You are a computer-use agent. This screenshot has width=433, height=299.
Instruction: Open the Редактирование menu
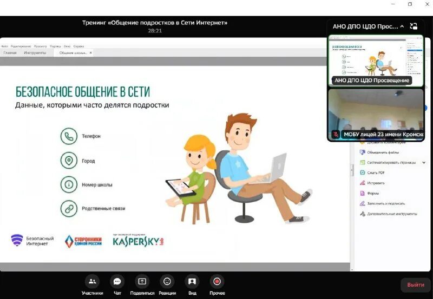(21, 46)
